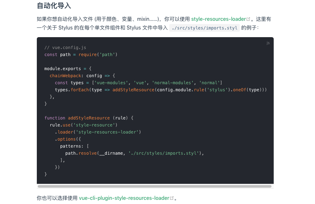Open the vue-cli-plugin-style-resources-loader link

(x=124, y=198)
